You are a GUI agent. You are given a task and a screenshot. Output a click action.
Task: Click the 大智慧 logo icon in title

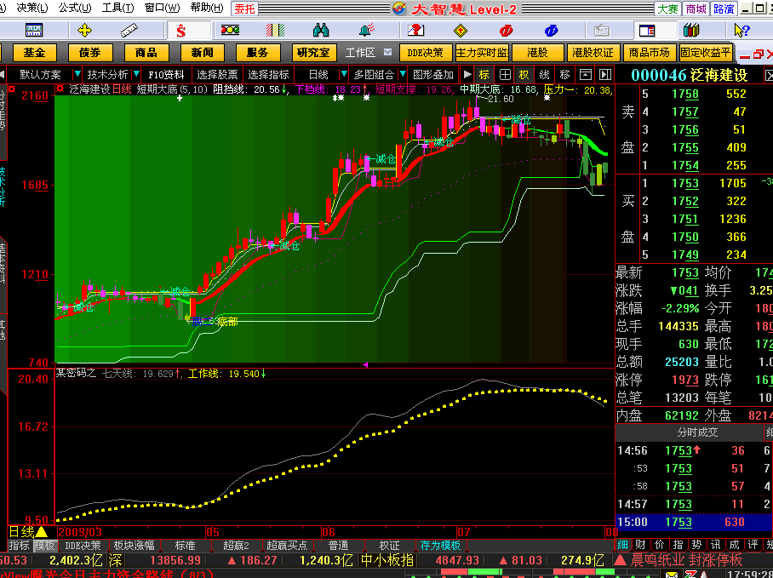(x=399, y=9)
